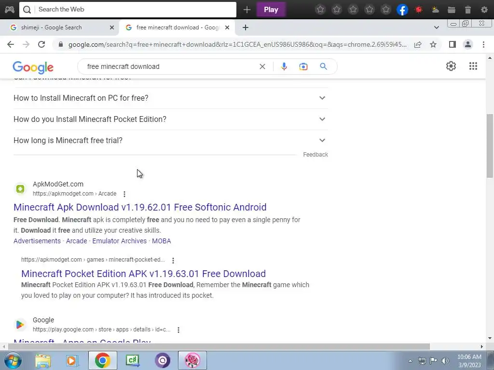This screenshot has width=494, height=370.
Task: Open Minecraft Pocket Edition APK result
Action: pyautogui.click(x=143, y=274)
